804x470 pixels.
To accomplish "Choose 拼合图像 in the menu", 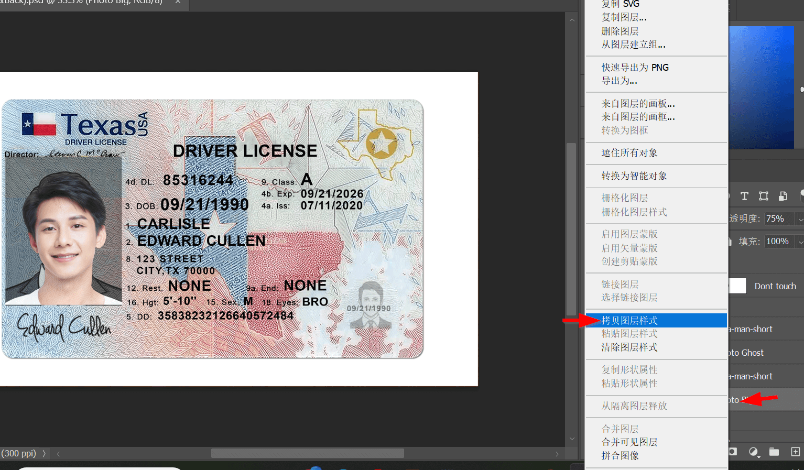I will (620, 456).
